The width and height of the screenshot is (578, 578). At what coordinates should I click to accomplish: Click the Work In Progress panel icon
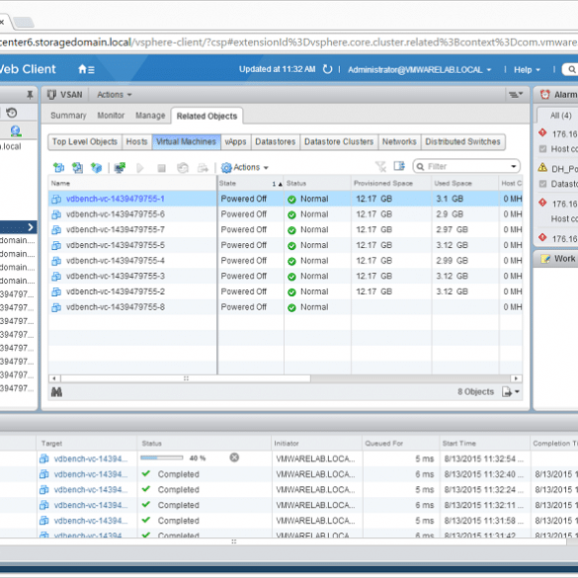pyautogui.click(x=545, y=259)
